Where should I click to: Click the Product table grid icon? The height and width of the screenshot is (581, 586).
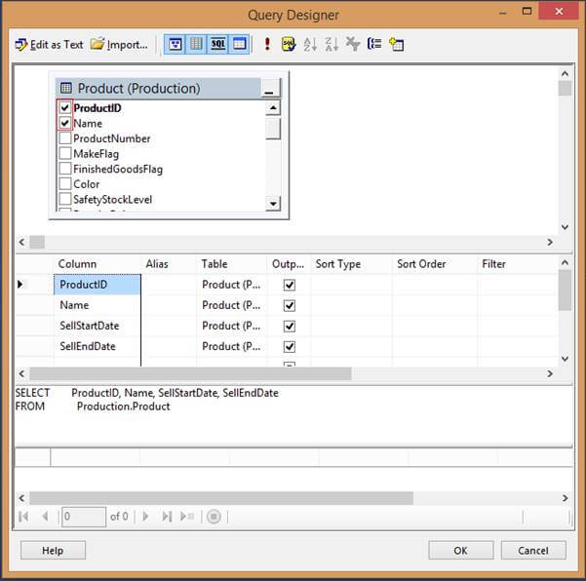coord(66,88)
